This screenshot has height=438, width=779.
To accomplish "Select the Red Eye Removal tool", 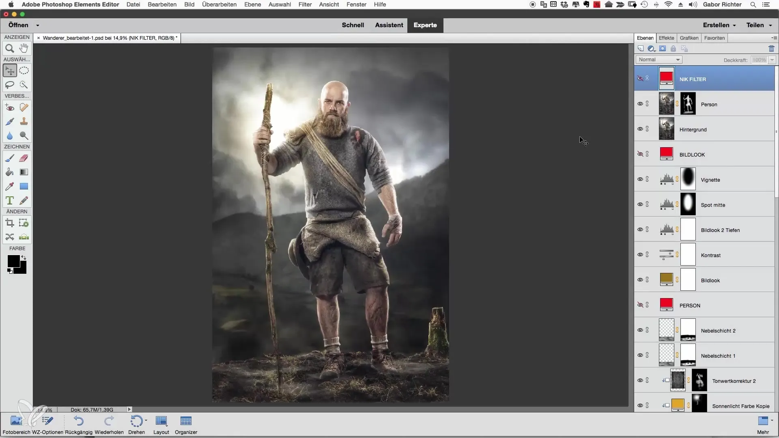I will (10, 107).
